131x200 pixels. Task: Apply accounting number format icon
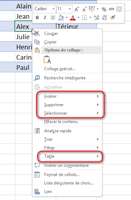(x=92, y=9)
